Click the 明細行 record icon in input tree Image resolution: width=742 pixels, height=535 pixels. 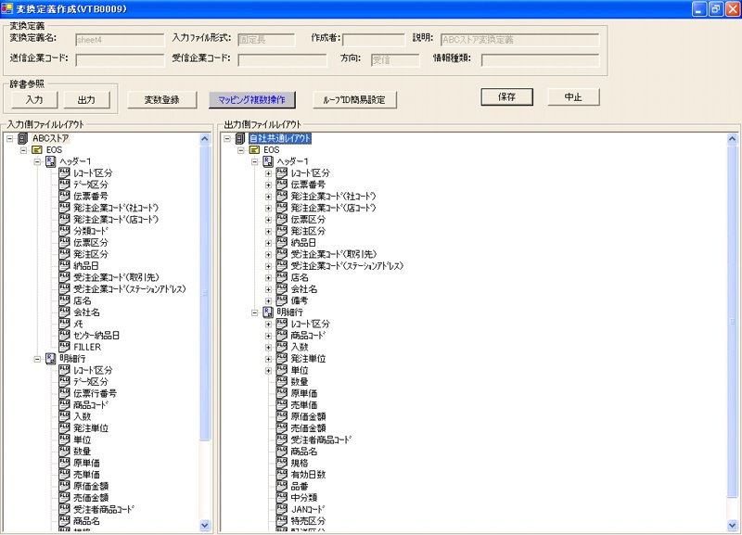51,359
